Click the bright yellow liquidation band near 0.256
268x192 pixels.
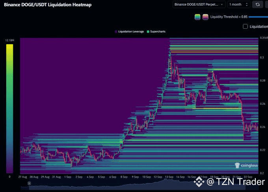[x=217, y=108]
